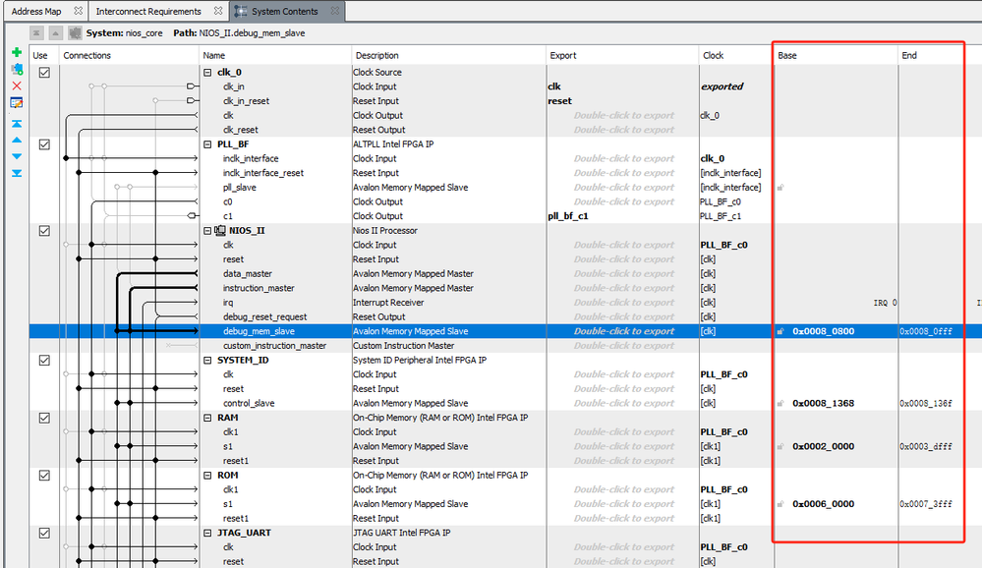
Task: Click the end address 0x0003_dfff
Action: [926, 446]
